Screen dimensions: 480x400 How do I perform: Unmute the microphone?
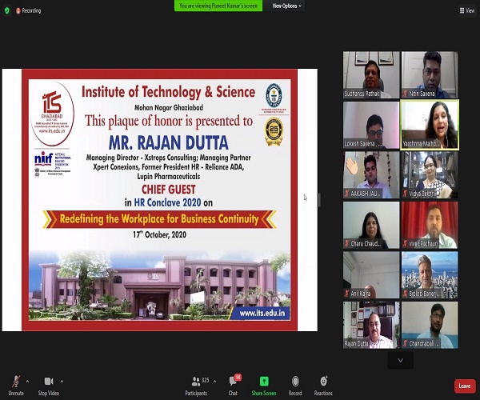pos(16,386)
